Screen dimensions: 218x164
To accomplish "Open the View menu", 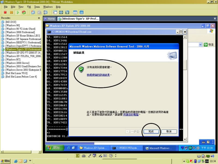I will click(x=21, y=7).
